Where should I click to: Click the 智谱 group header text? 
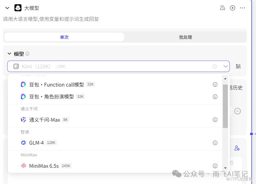(x=25, y=132)
